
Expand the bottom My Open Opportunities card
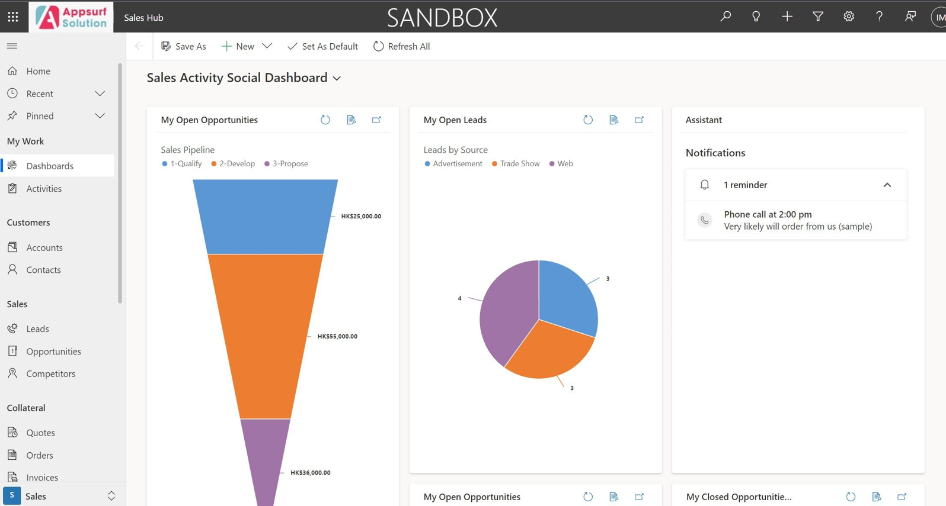(x=639, y=497)
